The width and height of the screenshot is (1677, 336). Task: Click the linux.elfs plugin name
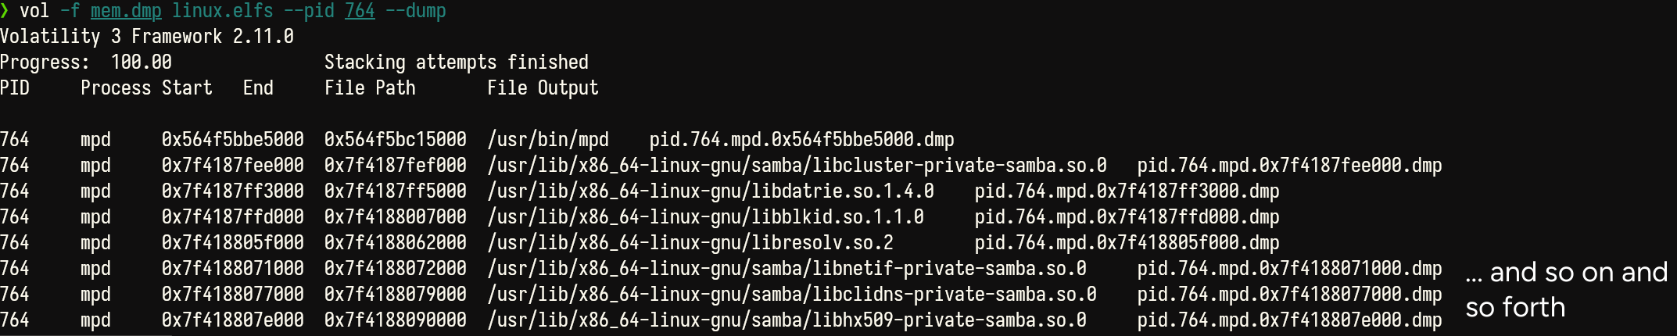coord(223,11)
